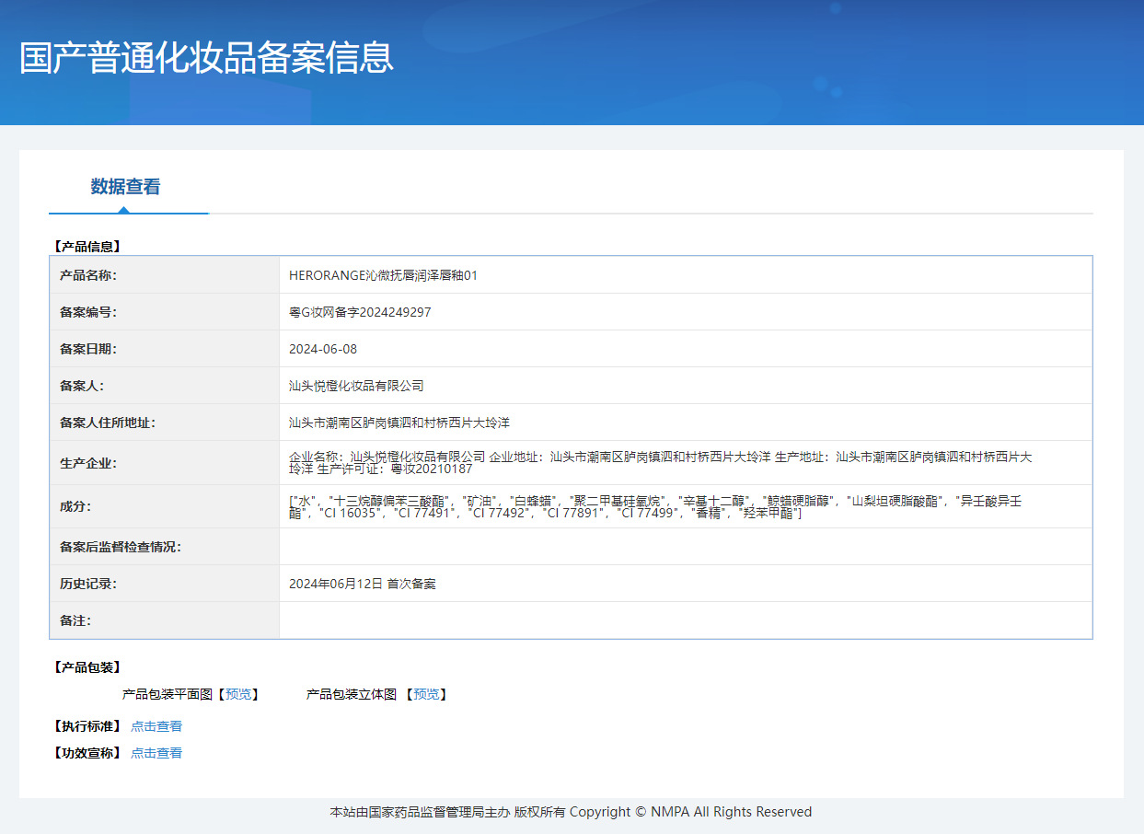Click the NMPA copyright footer text
The height and width of the screenshot is (834, 1144).
pyautogui.click(x=571, y=812)
